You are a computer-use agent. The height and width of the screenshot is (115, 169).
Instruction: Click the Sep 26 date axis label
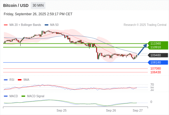coord(111,110)
